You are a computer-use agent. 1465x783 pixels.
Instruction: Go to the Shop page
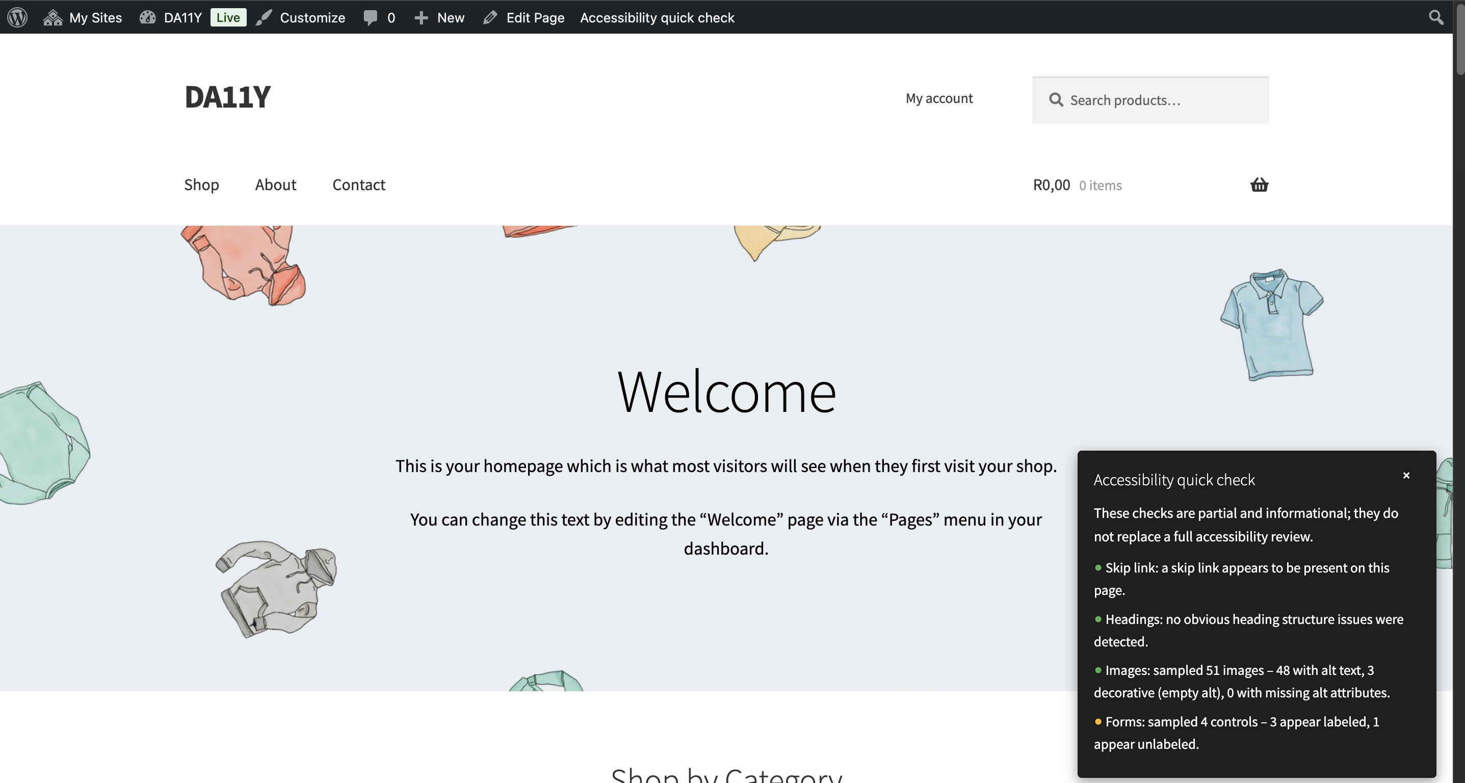click(x=201, y=184)
